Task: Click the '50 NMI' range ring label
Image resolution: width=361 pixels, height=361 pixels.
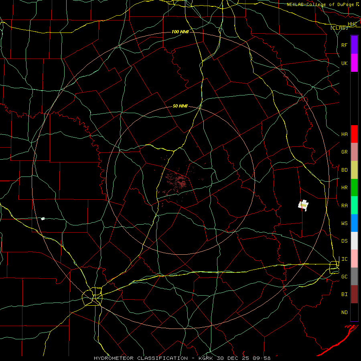Action: (180, 106)
